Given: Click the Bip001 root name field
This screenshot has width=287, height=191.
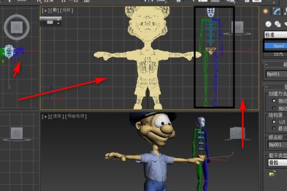Looking at the screenshot, I should (277, 145).
